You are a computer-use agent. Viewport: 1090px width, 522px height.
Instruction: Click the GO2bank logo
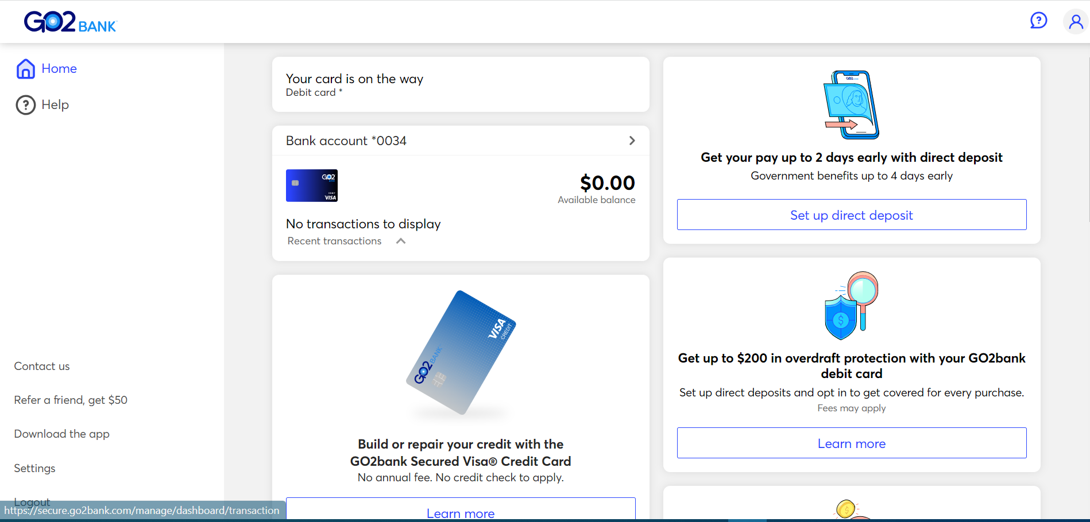pos(70,22)
